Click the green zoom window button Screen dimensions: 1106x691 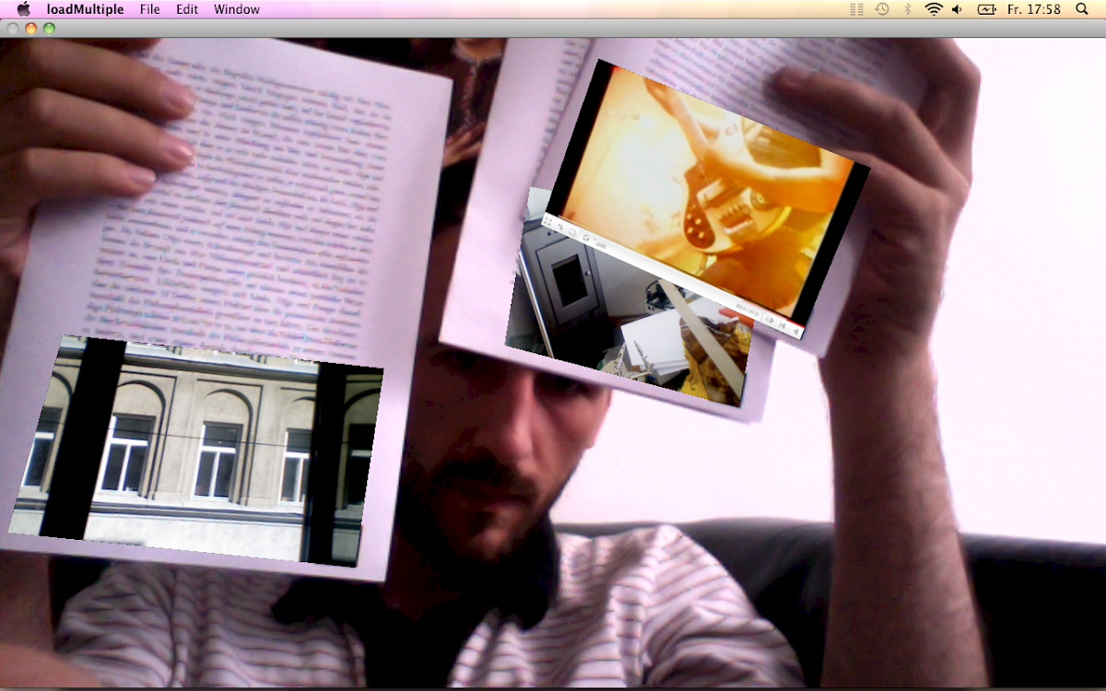coord(49,29)
